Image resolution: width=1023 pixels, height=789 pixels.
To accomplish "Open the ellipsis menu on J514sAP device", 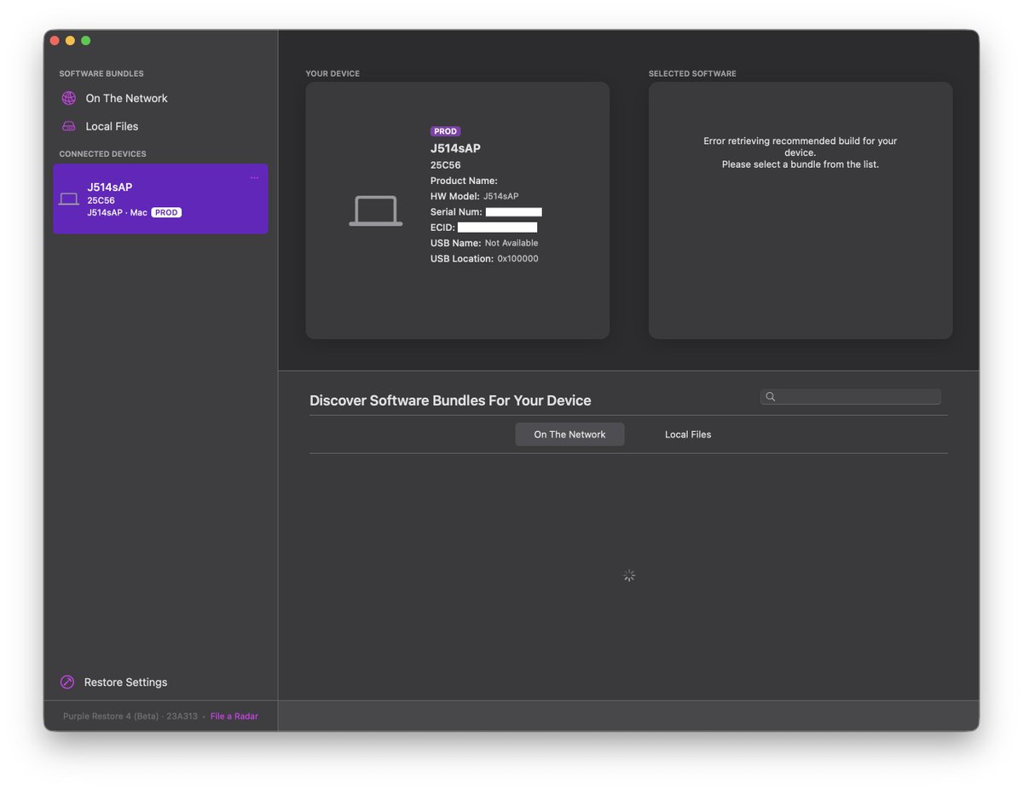I will coord(254,178).
